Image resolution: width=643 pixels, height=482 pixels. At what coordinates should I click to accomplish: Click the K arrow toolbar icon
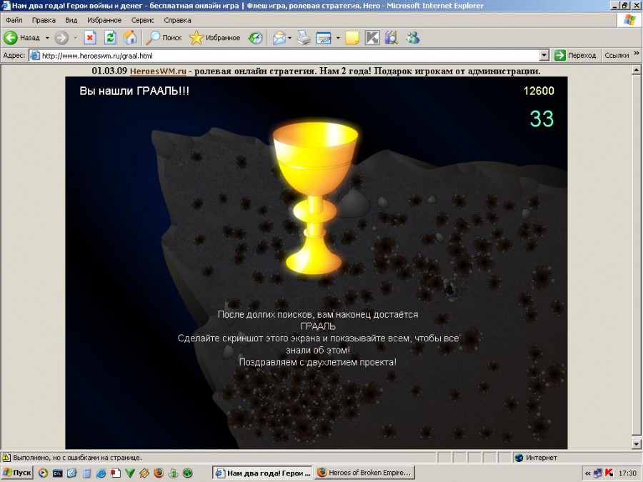point(372,38)
